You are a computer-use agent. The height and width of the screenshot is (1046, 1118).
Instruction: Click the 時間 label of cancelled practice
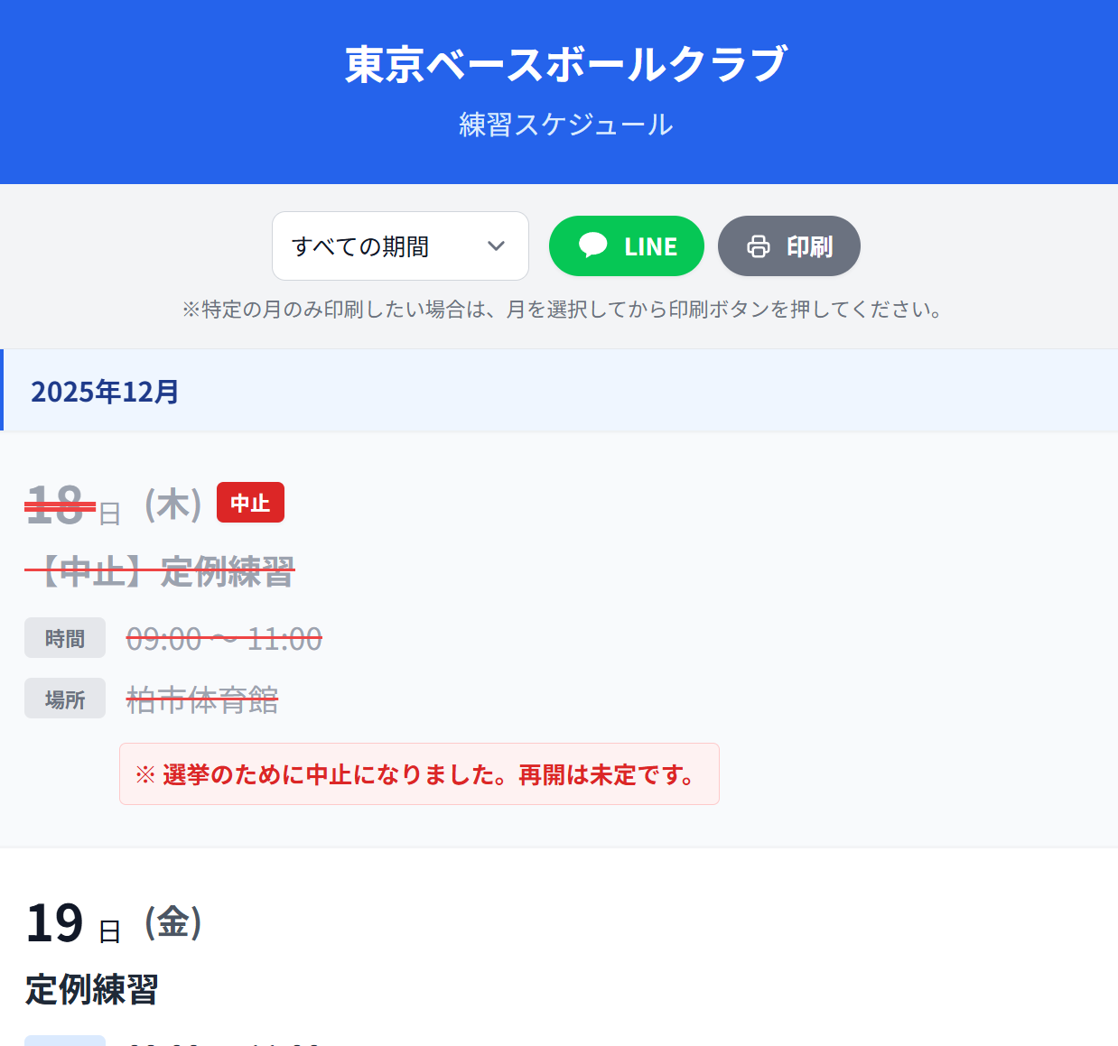point(65,639)
